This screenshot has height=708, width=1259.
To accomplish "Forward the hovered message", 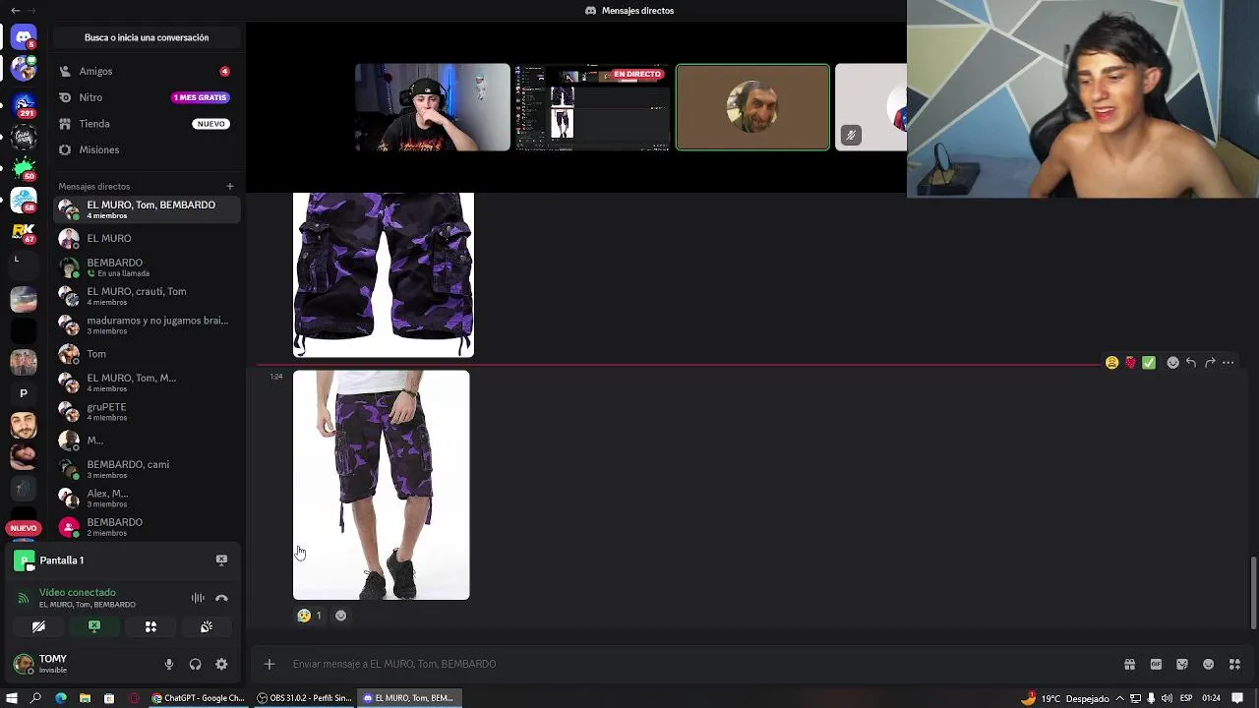I will point(1210,363).
